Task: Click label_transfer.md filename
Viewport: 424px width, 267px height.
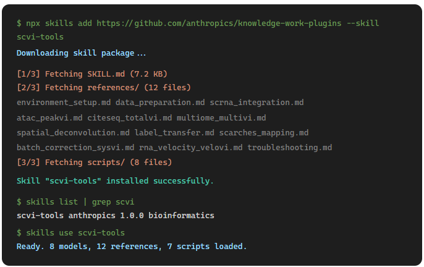Action: point(174,132)
